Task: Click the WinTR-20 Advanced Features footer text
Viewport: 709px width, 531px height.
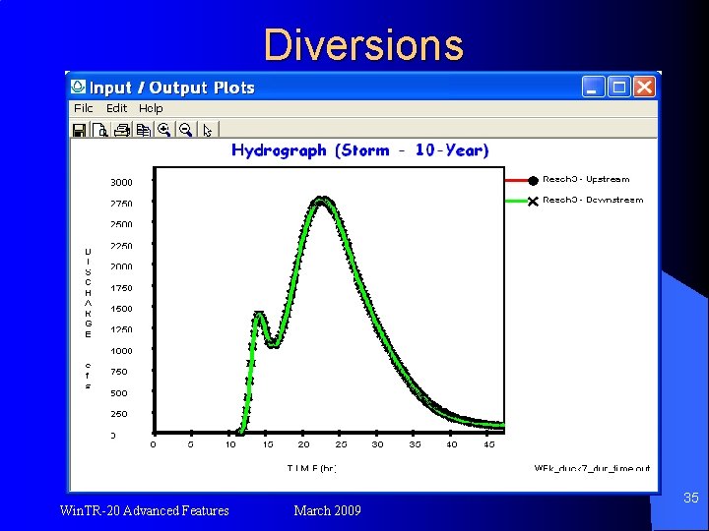Action: (144, 510)
